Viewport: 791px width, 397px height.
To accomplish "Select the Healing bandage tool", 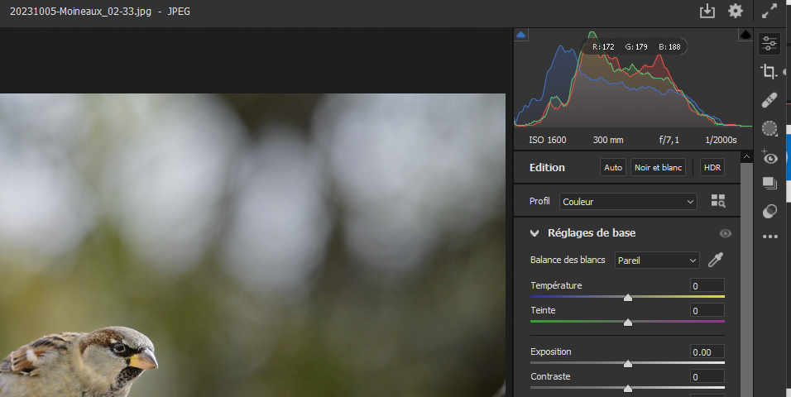I will click(x=769, y=100).
